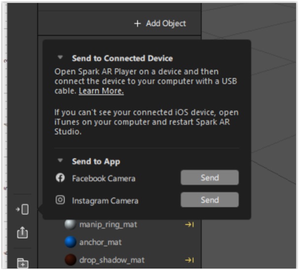Click the dark red sphere of drop_shadow_mat
Screen dimensions: 299x270
[x=71, y=260]
